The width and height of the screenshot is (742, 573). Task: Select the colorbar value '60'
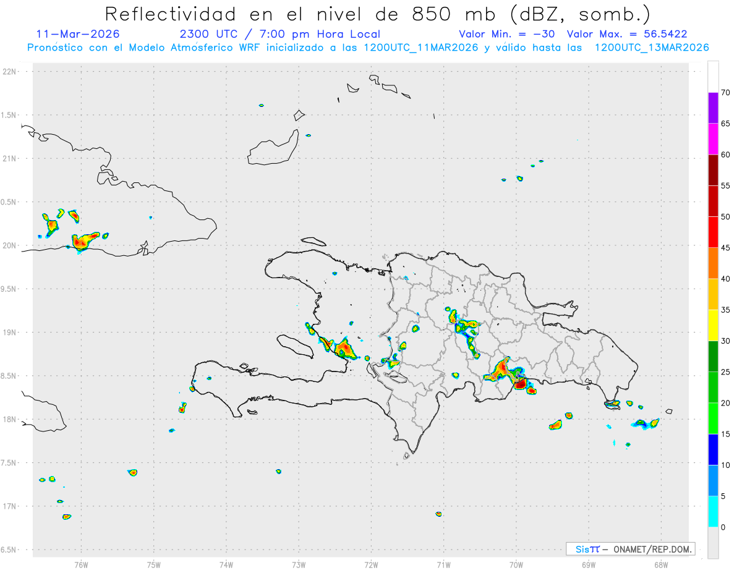pos(725,155)
